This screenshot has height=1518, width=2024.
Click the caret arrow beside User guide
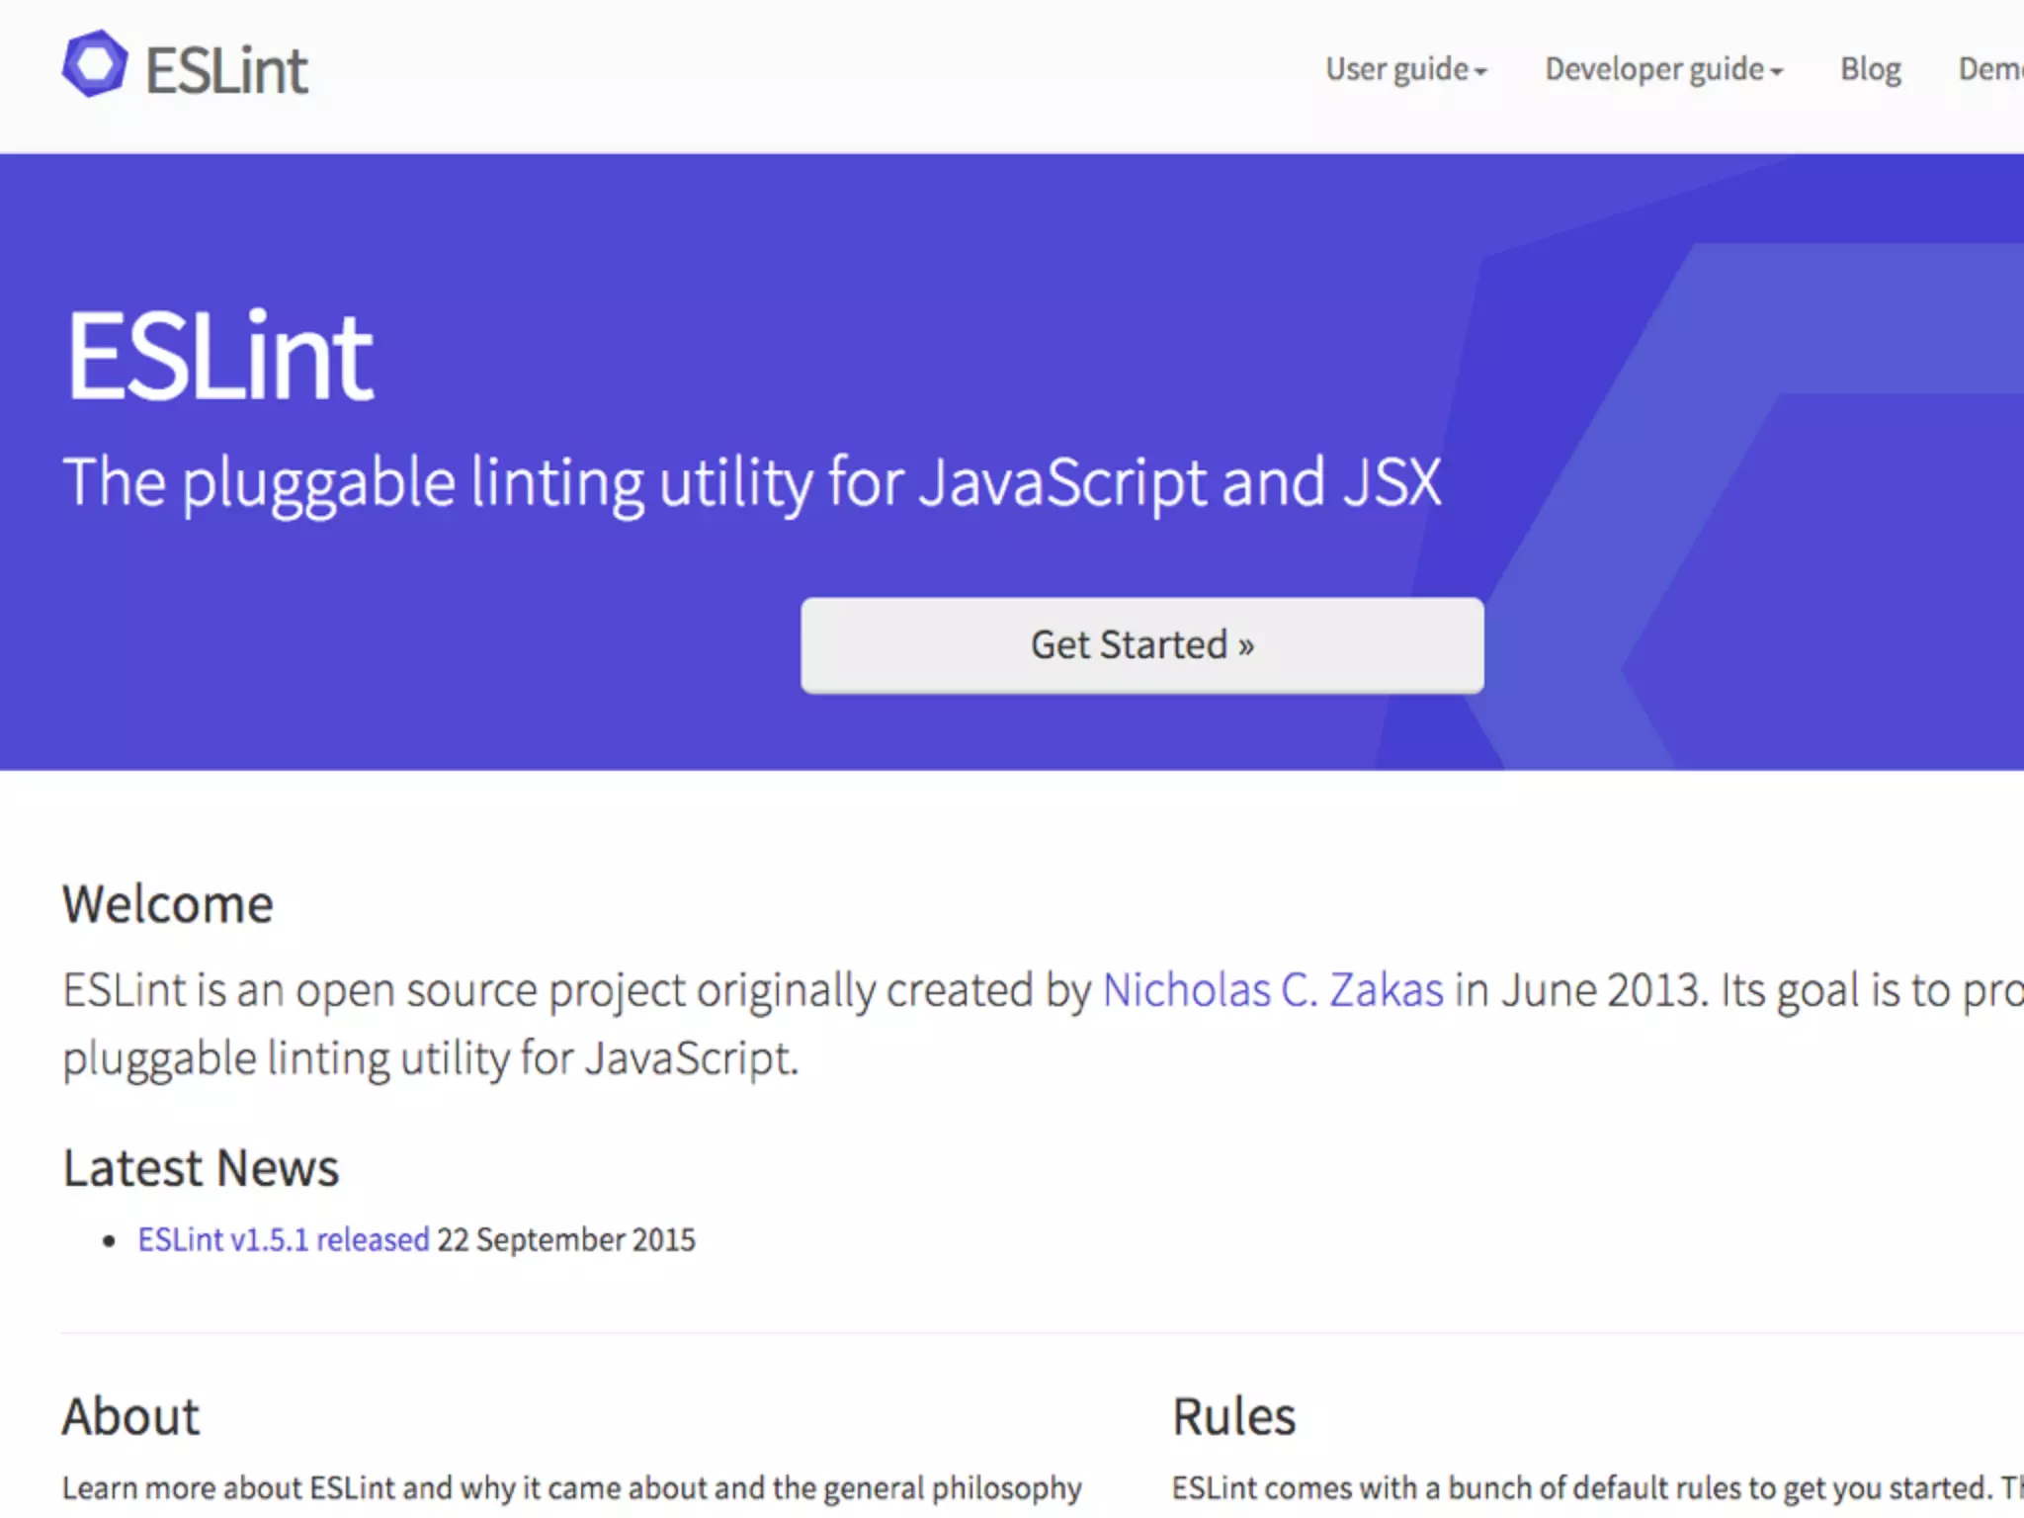pos(1480,72)
